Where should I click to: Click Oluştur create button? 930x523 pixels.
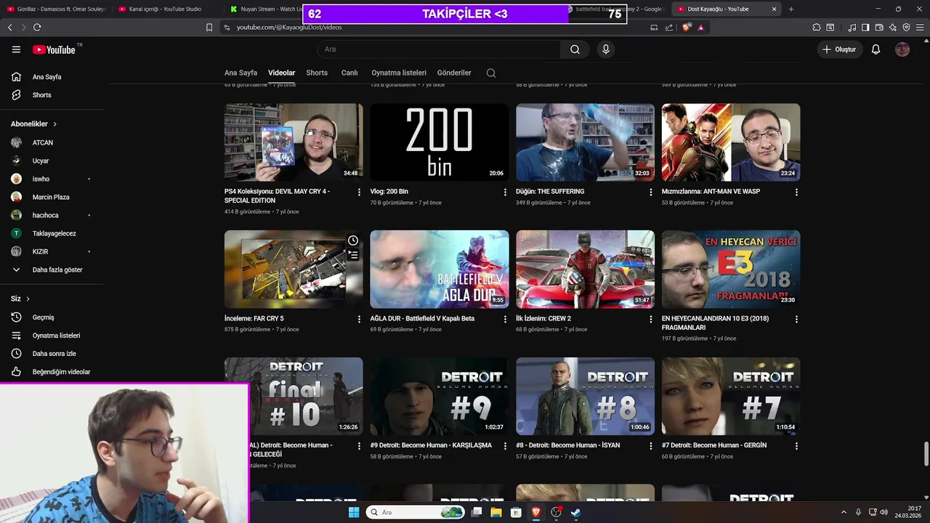coord(839,49)
